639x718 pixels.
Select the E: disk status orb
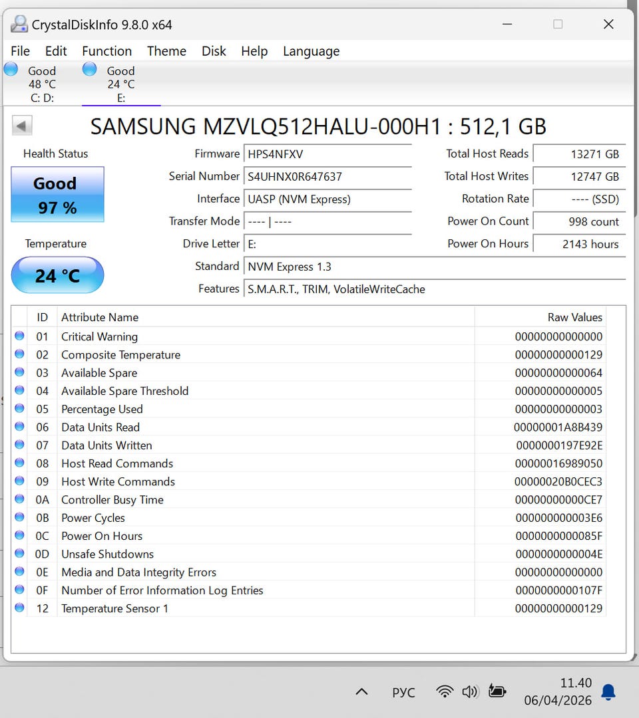90,70
